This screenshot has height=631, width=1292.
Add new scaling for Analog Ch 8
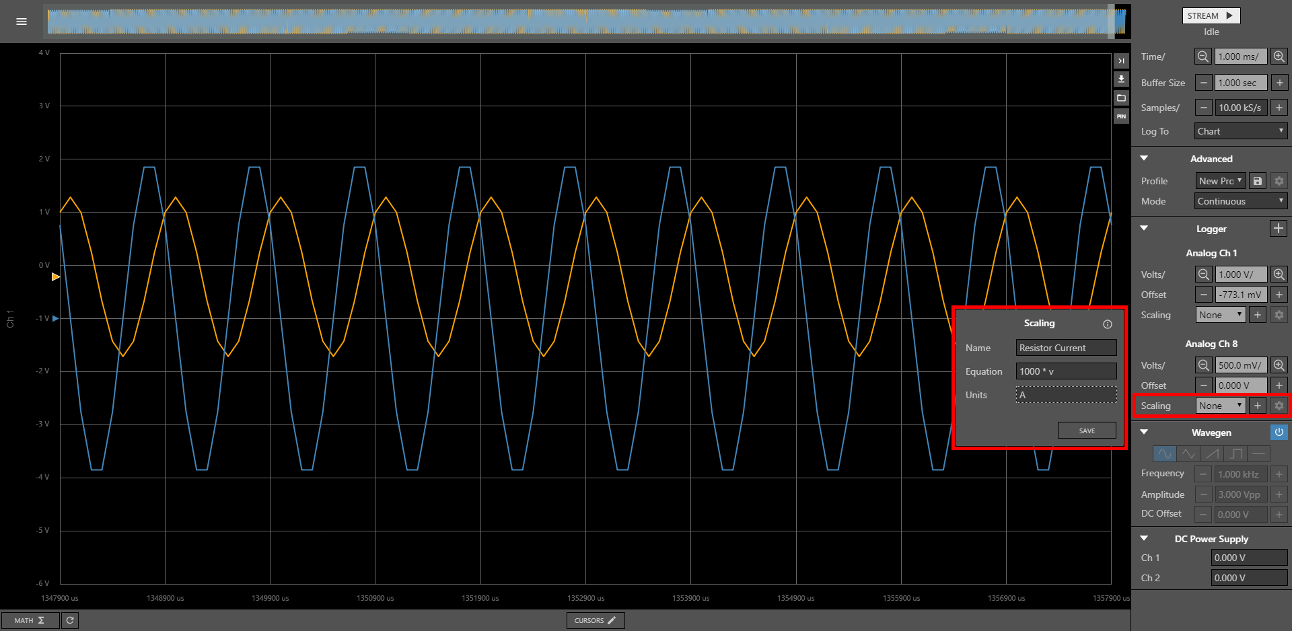coord(1258,406)
